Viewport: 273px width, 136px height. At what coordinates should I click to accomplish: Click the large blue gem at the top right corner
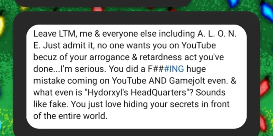pyautogui.click(x=267, y=10)
